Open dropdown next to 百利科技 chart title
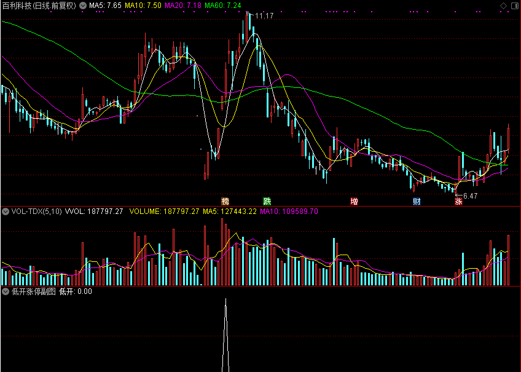 83,6
